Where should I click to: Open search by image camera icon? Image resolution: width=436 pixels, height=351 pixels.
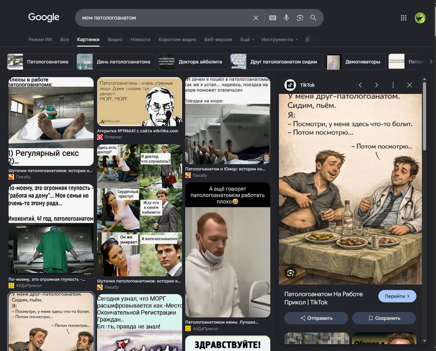(x=300, y=18)
